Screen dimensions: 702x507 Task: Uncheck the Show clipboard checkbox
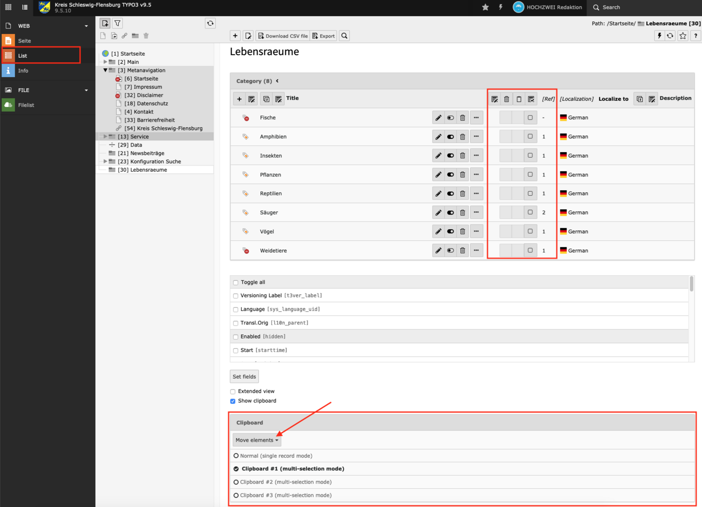point(233,401)
